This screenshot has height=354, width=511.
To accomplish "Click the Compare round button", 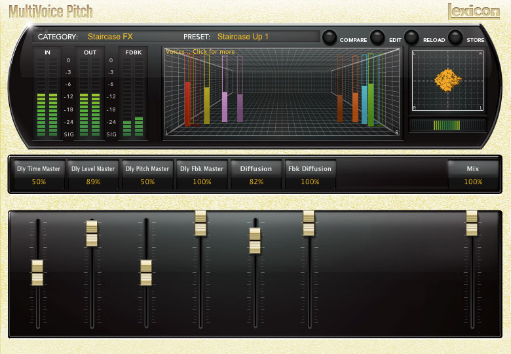I will (330, 37).
